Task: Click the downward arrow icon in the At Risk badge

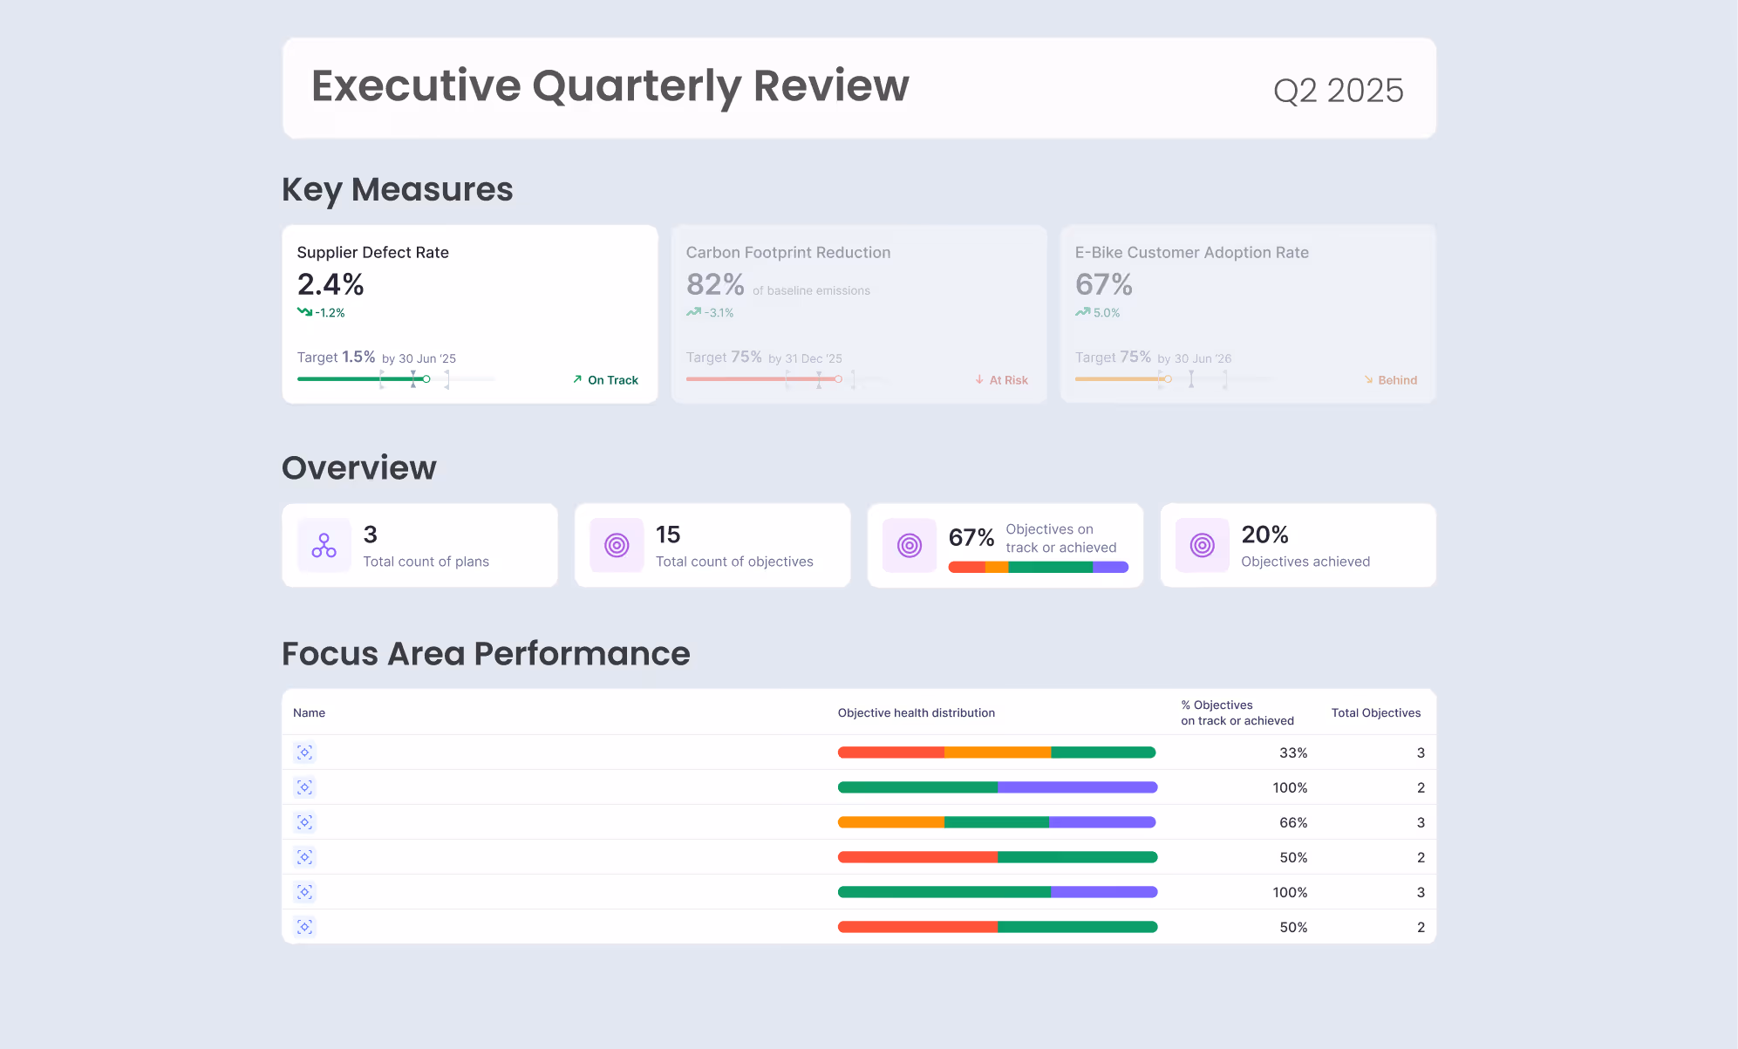Action: pos(980,379)
